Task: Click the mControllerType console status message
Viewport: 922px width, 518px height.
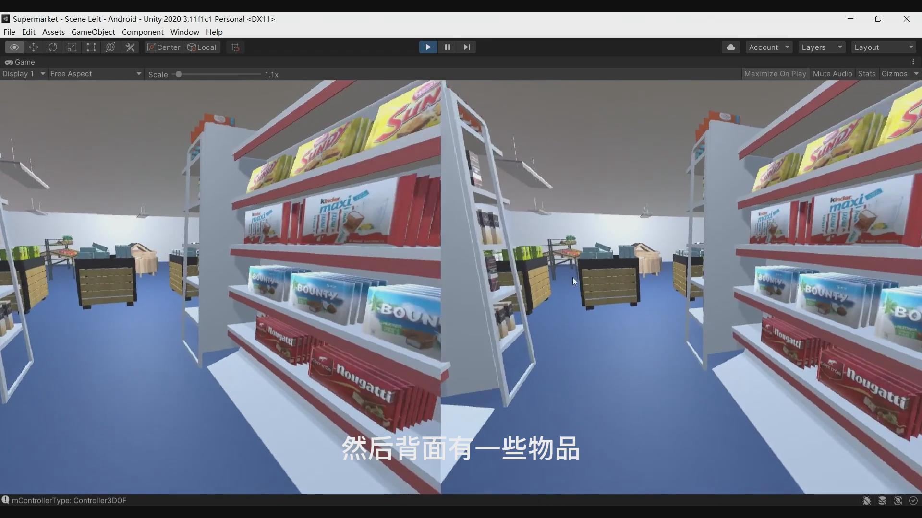Action: [x=69, y=500]
